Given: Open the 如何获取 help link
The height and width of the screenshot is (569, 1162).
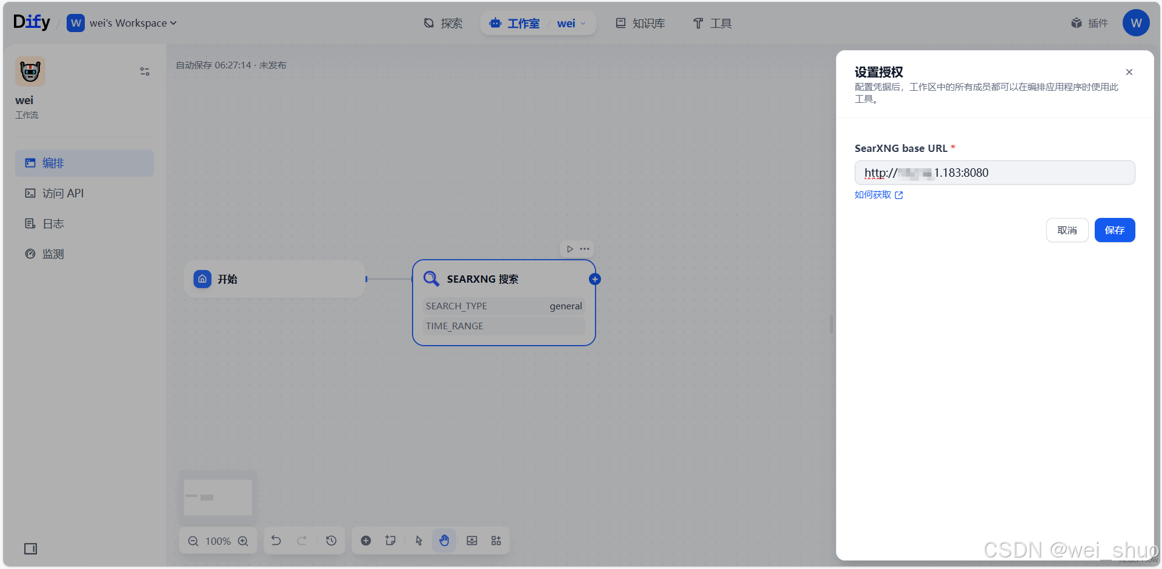Looking at the screenshot, I should 878,195.
